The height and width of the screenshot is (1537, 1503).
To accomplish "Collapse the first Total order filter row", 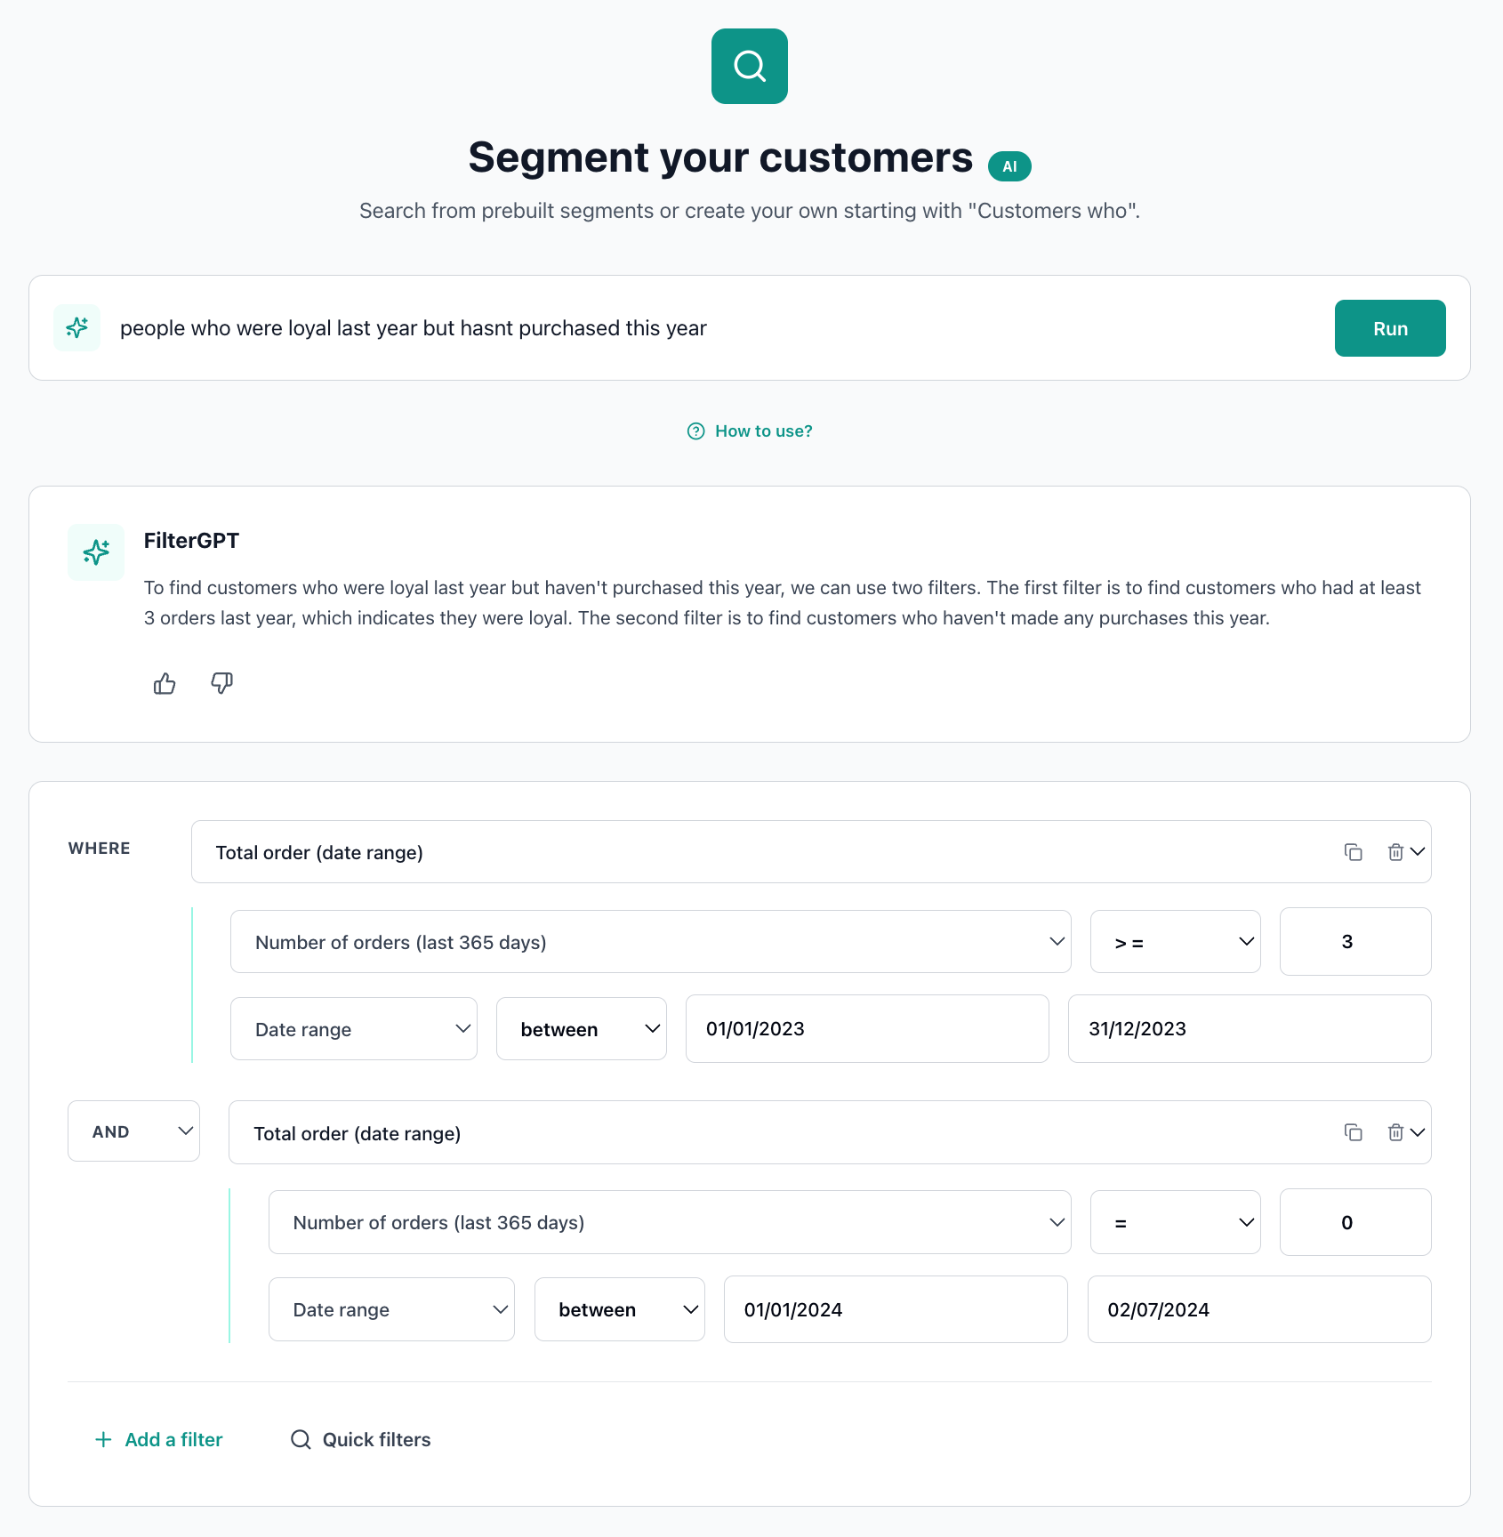I will click(1418, 851).
